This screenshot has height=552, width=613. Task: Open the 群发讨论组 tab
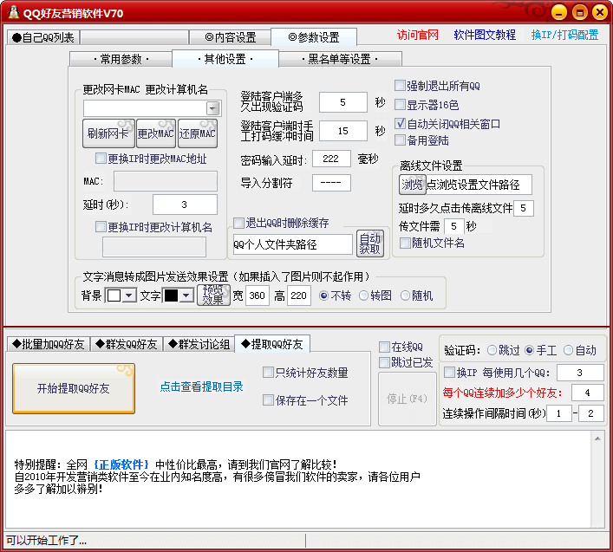[x=199, y=344]
